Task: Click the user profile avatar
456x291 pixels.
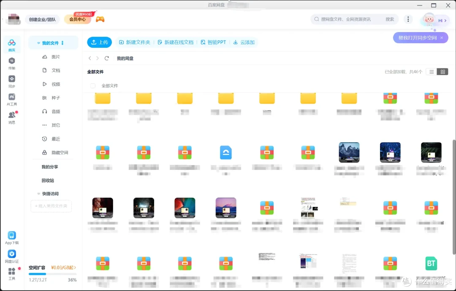Action: coord(14,19)
